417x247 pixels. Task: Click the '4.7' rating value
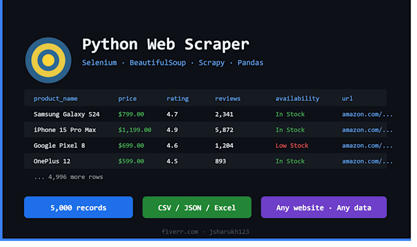[172, 114]
